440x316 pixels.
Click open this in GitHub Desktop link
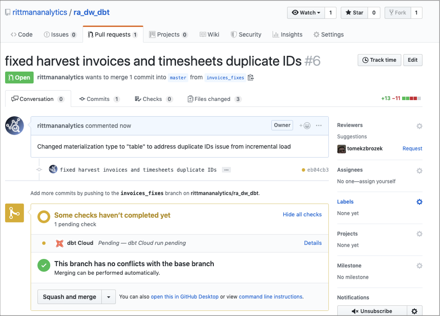[x=185, y=297]
